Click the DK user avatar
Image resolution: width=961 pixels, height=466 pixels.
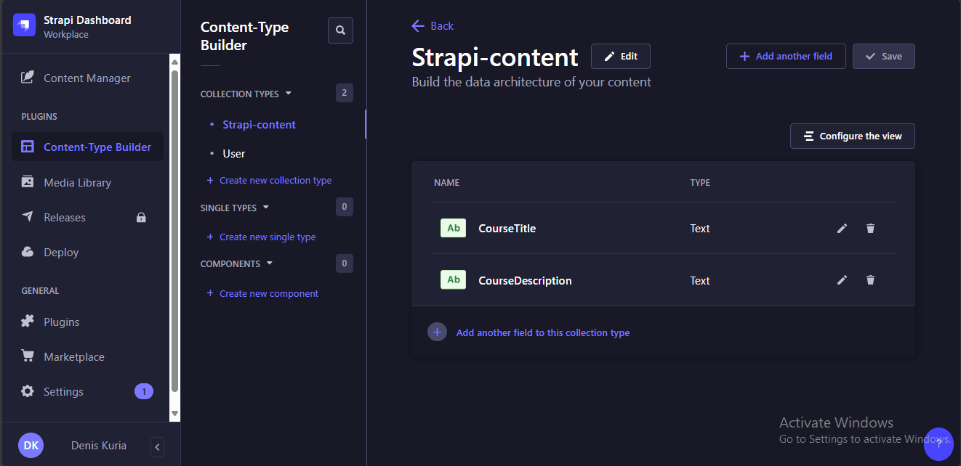point(31,446)
